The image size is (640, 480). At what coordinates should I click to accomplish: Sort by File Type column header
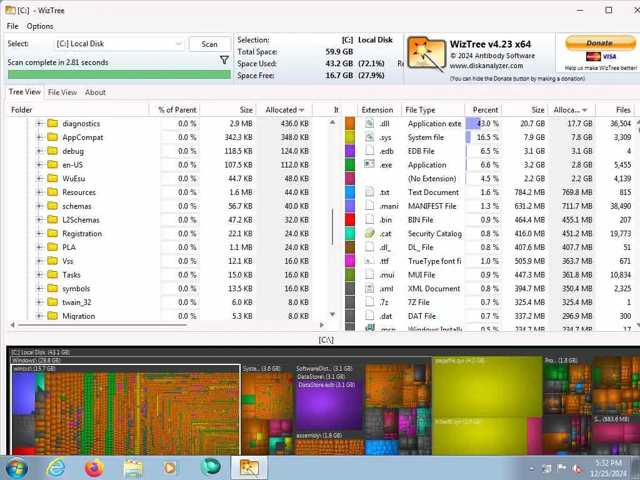click(433, 110)
